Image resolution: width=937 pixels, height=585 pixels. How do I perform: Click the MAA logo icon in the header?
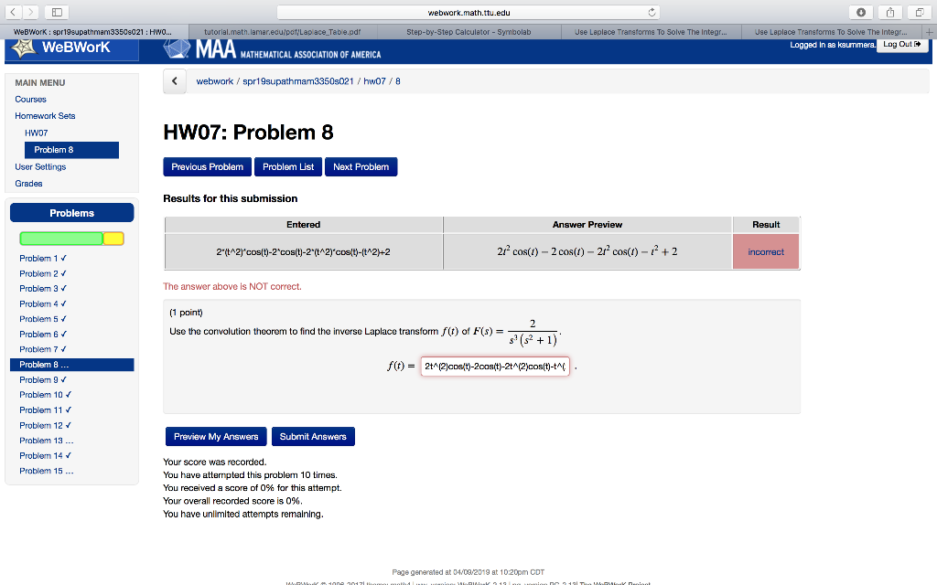tap(176, 49)
